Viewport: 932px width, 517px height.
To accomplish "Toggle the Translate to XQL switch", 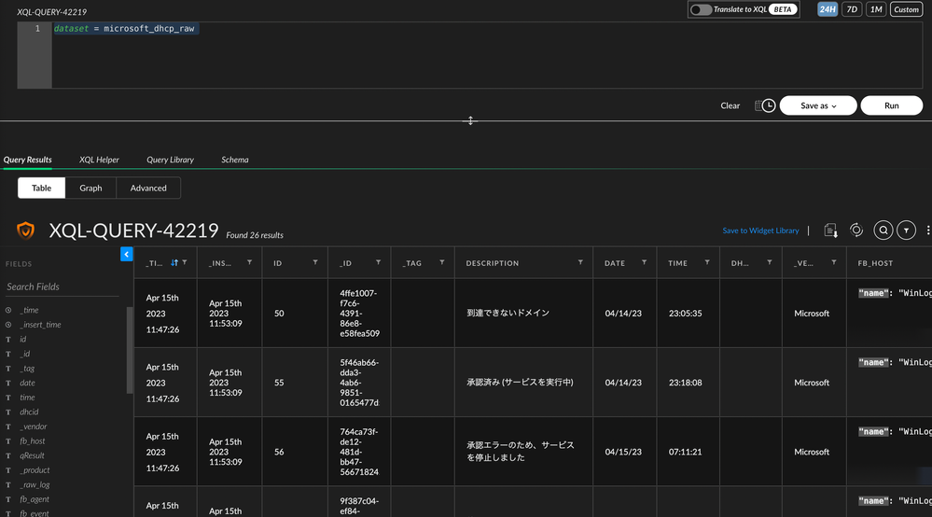I will (702, 9).
